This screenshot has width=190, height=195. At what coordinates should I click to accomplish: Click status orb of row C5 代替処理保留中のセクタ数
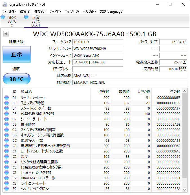coord(6,167)
